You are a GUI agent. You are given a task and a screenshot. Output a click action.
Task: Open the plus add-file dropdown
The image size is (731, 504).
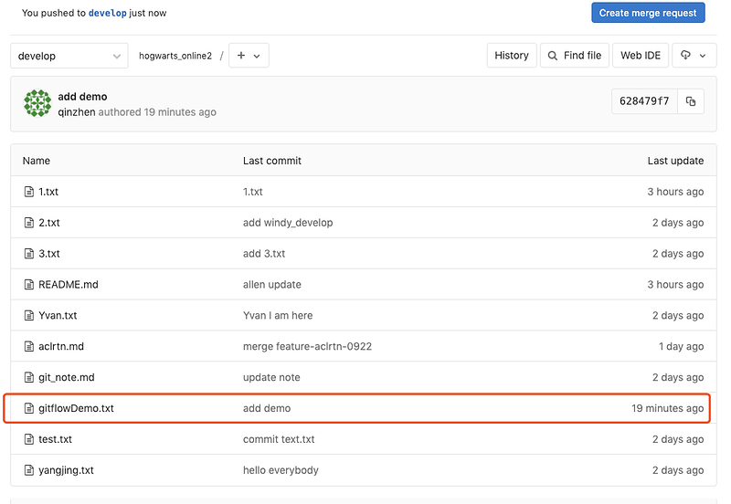(x=249, y=56)
